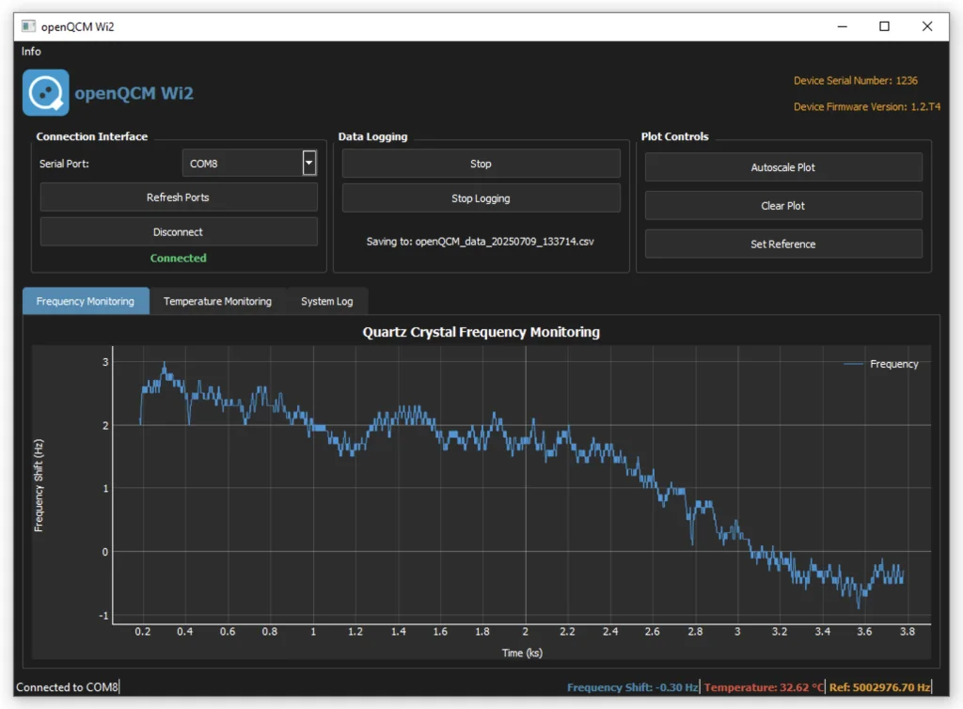Click the openQCM Wi2 header title text
This screenshot has height=709, width=963.
[134, 93]
